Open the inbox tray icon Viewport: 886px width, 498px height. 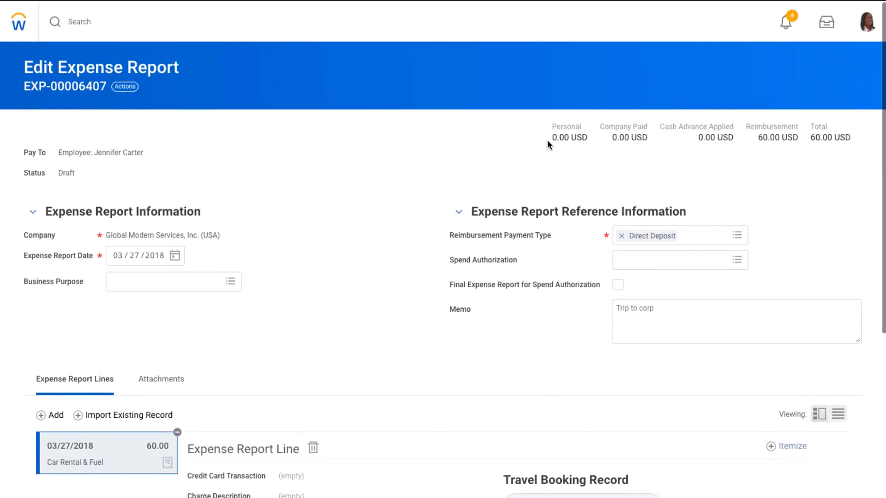(826, 22)
